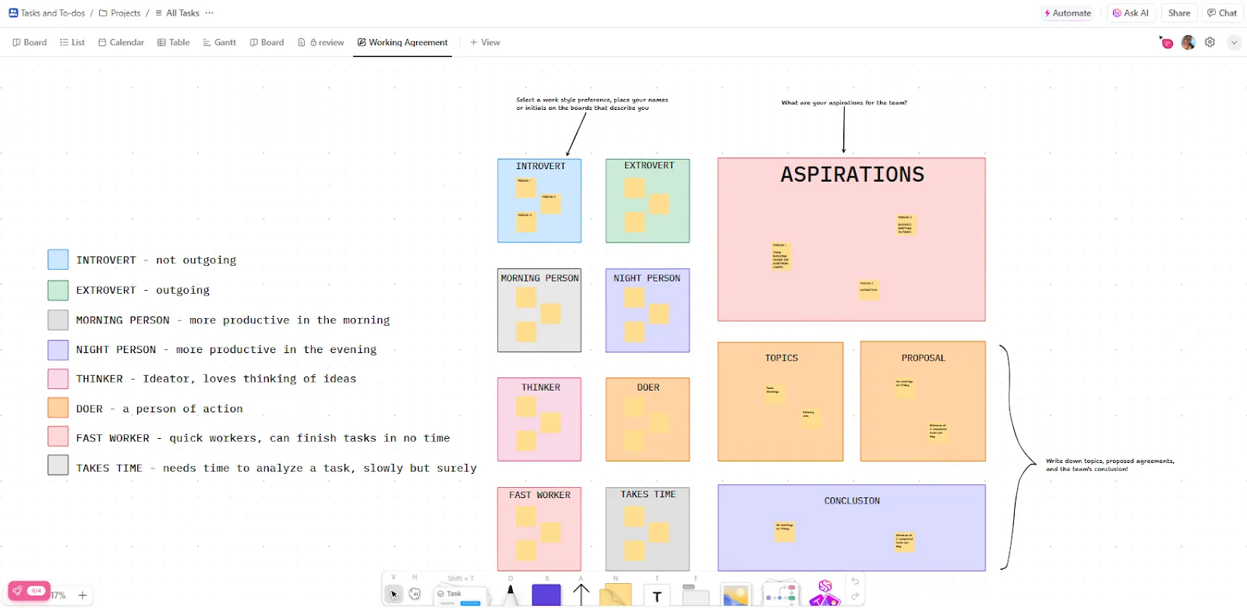Select the yellow sticky note tool
The image size is (1247, 608).
[616, 596]
